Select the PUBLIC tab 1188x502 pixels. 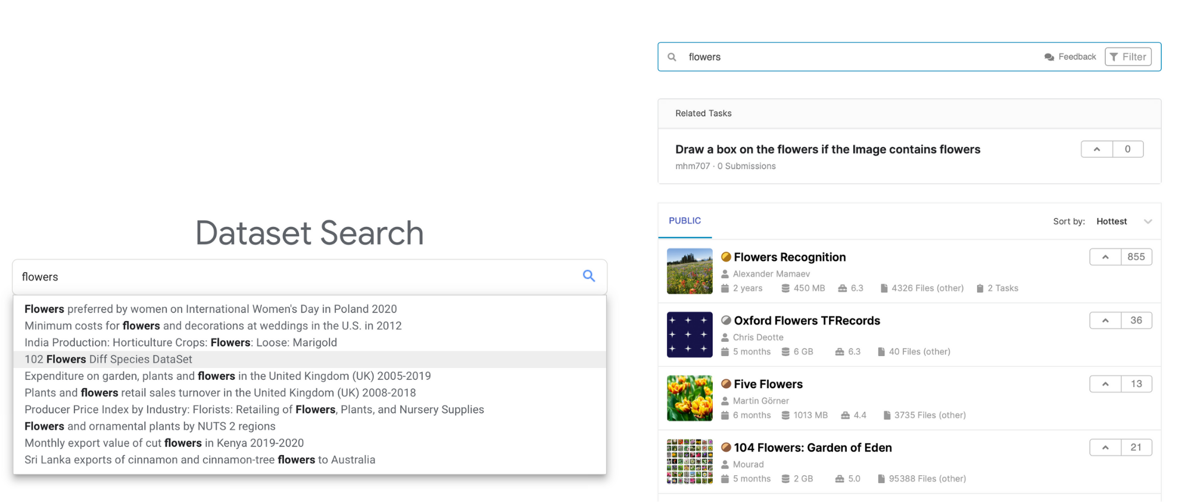pos(684,221)
